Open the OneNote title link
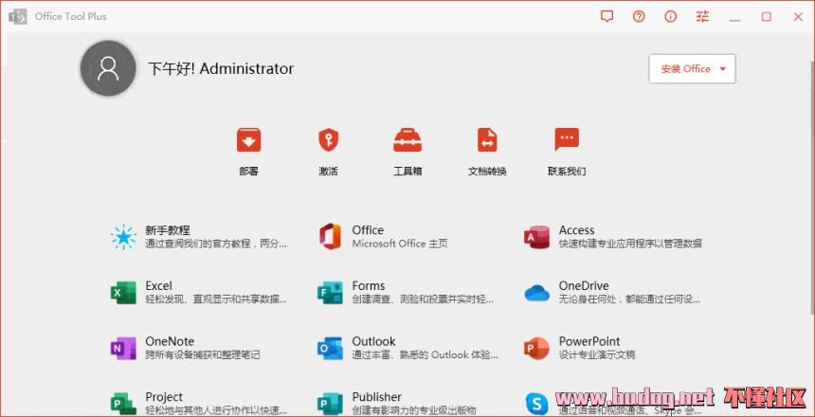This screenshot has height=417, width=815. (170, 341)
